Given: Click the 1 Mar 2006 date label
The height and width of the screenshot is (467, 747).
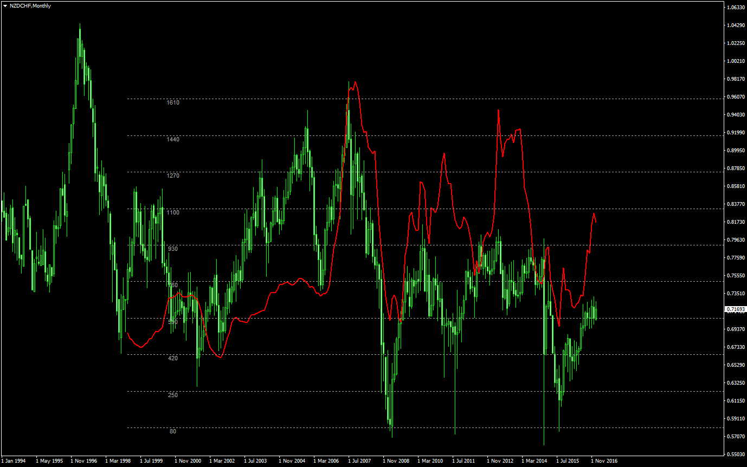Looking at the screenshot, I should tap(327, 461).
